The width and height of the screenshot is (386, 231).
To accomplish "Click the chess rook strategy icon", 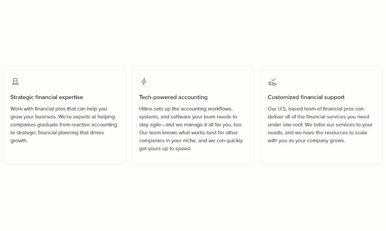I will (15, 82).
